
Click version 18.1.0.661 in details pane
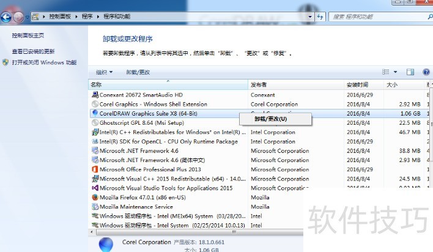click(212, 242)
